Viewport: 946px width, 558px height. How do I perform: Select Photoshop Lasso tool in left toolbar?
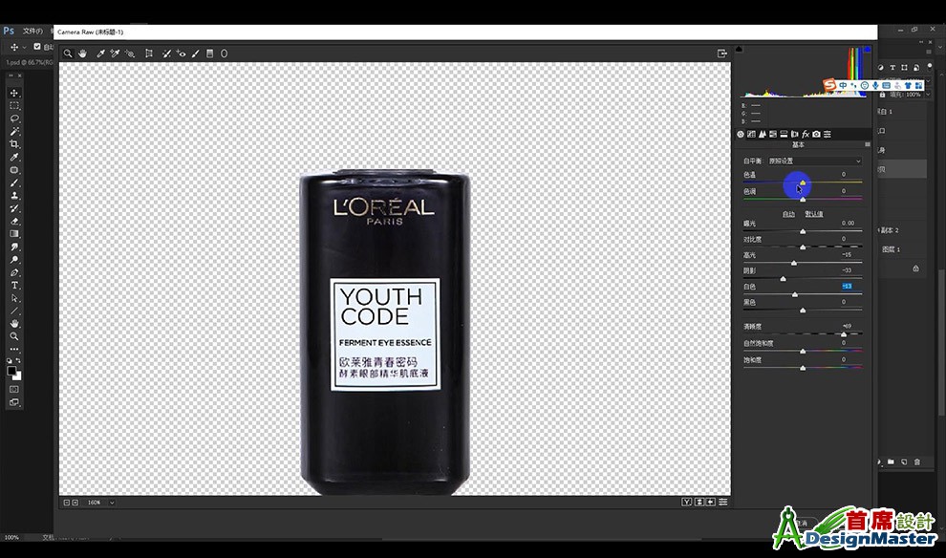14,118
